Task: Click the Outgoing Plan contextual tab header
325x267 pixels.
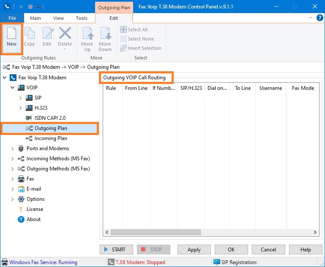Action: [x=114, y=8]
